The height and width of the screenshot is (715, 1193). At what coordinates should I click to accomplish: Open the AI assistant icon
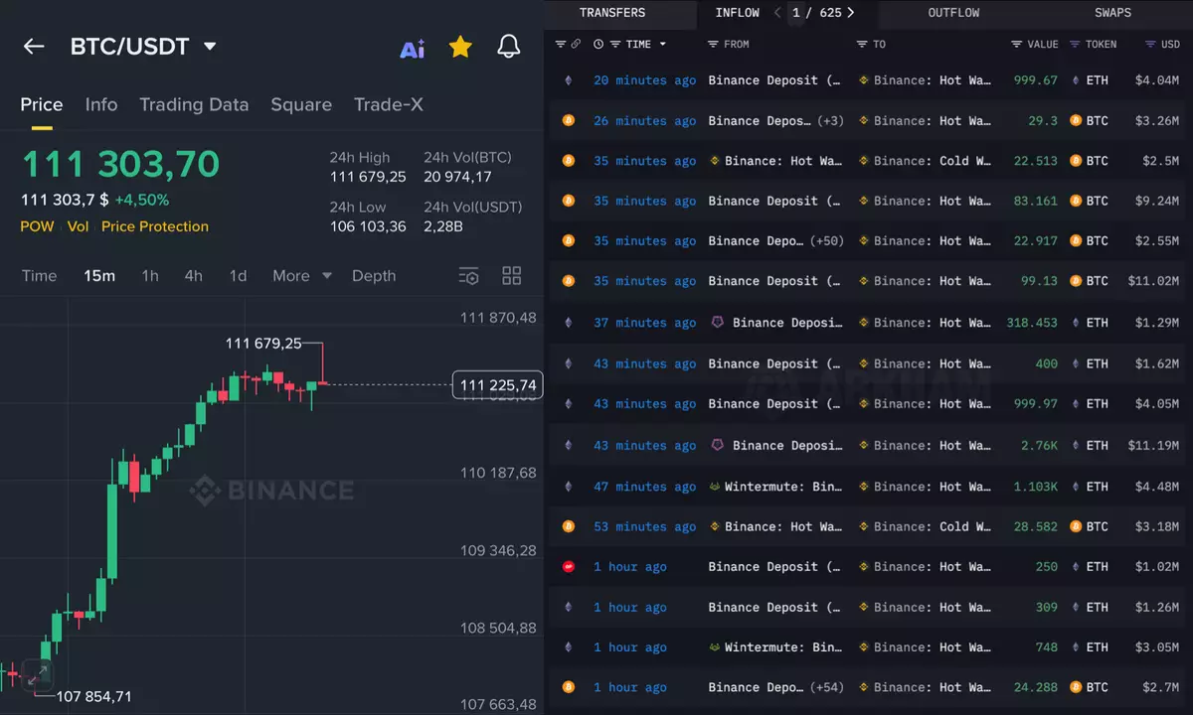click(x=412, y=48)
